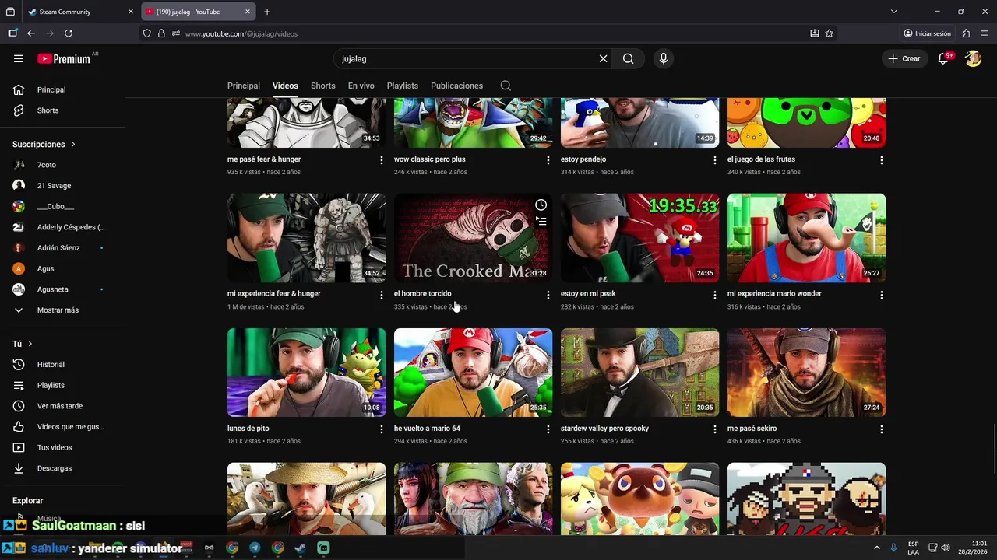Open YouTube notifications bell
Viewport: 997px width, 560px height.
[x=943, y=58]
